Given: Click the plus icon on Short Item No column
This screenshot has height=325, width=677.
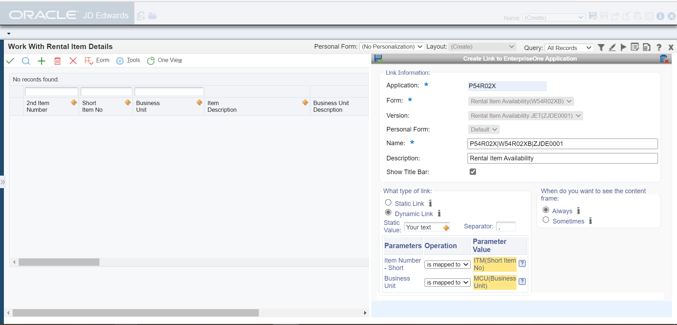Looking at the screenshot, I should 128,102.
